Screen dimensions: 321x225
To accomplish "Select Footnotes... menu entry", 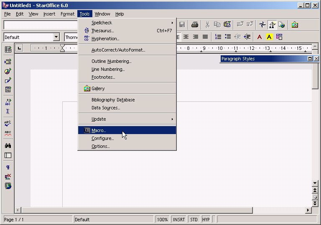I will 127,77.
